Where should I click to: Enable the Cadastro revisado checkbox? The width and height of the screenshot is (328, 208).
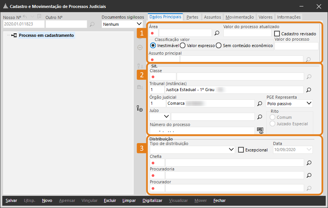coord(277,34)
